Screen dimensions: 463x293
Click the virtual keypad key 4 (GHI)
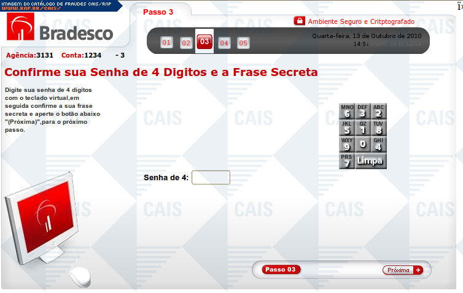(378, 144)
